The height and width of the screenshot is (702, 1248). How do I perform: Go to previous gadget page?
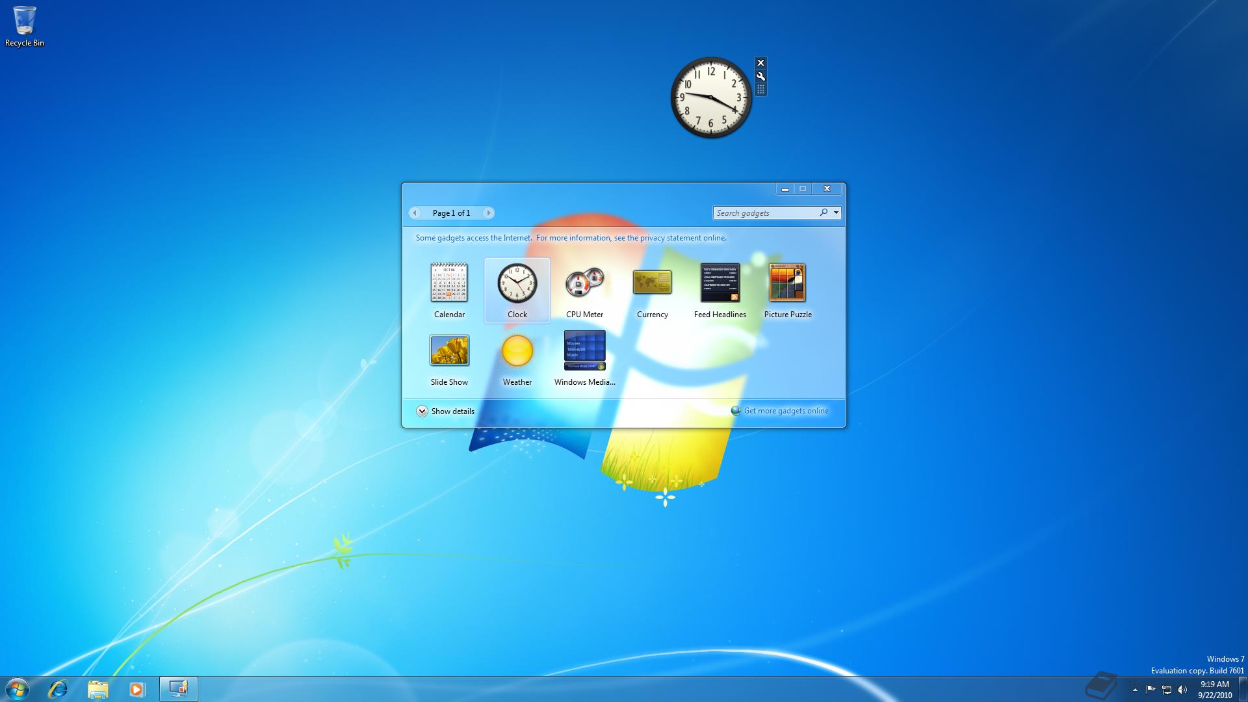click(415, 213)
